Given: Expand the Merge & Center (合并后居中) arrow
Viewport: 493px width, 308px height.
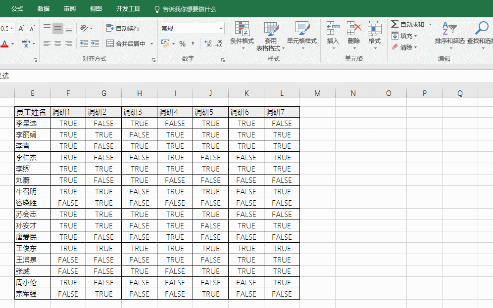Looking at the screenshot, I should [x=152, y=44].
